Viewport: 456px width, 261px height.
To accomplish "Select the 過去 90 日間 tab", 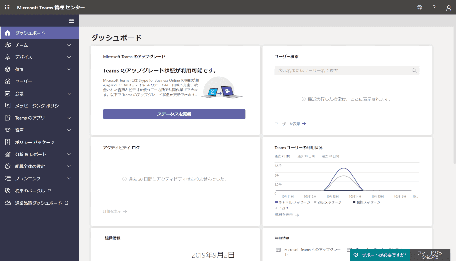I will tap(330, 156).
